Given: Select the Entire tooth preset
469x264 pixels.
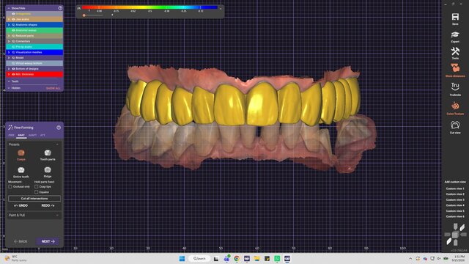Looking at the screenshot, I should pos(21,172).
